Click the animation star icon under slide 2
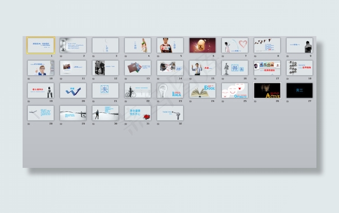339x213 pixels. click(x=61, y=56)
